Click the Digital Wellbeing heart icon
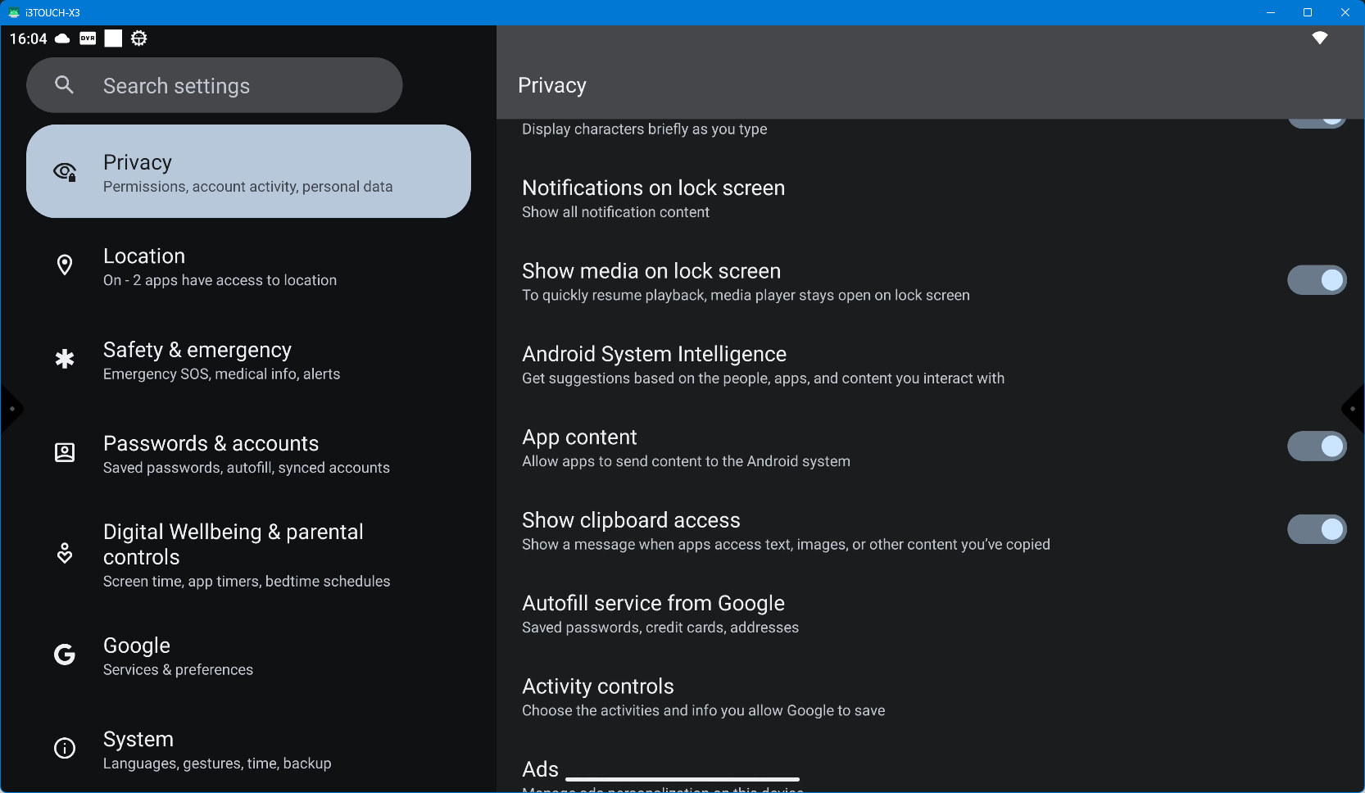Viewport: 1365px width, 793px height. coord(65,554)
